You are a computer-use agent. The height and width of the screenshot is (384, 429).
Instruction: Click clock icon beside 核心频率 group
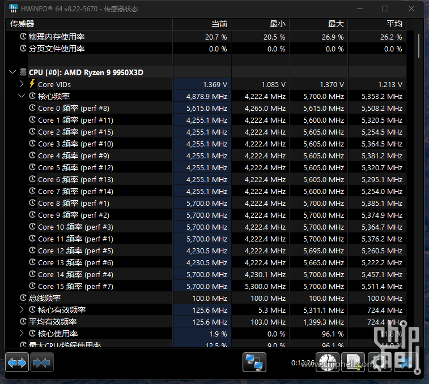(32, 96)
